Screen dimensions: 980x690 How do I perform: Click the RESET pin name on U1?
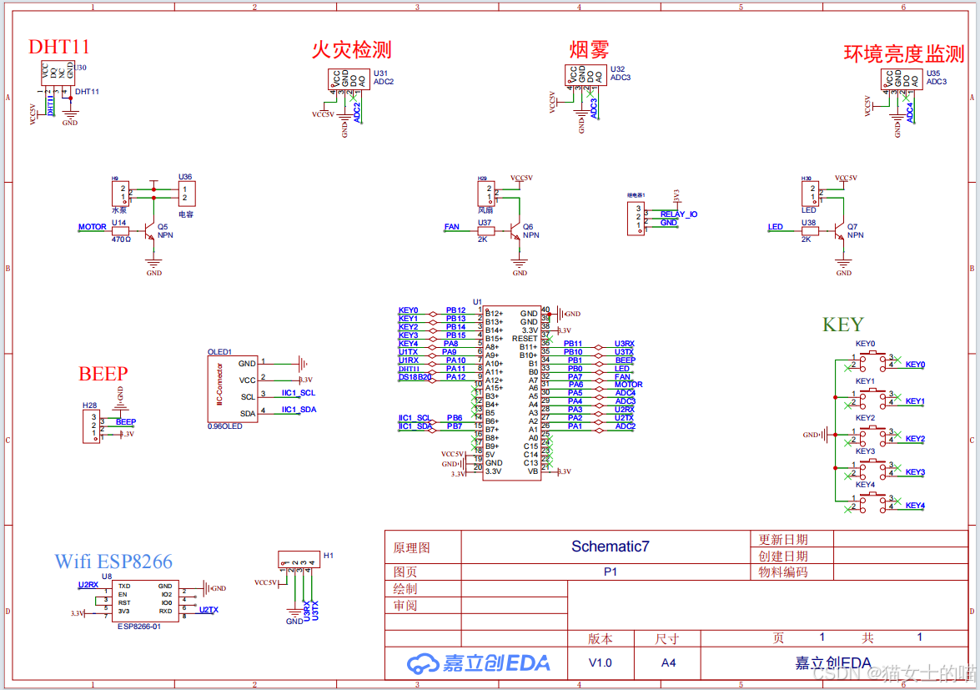[x=525, y=338]
